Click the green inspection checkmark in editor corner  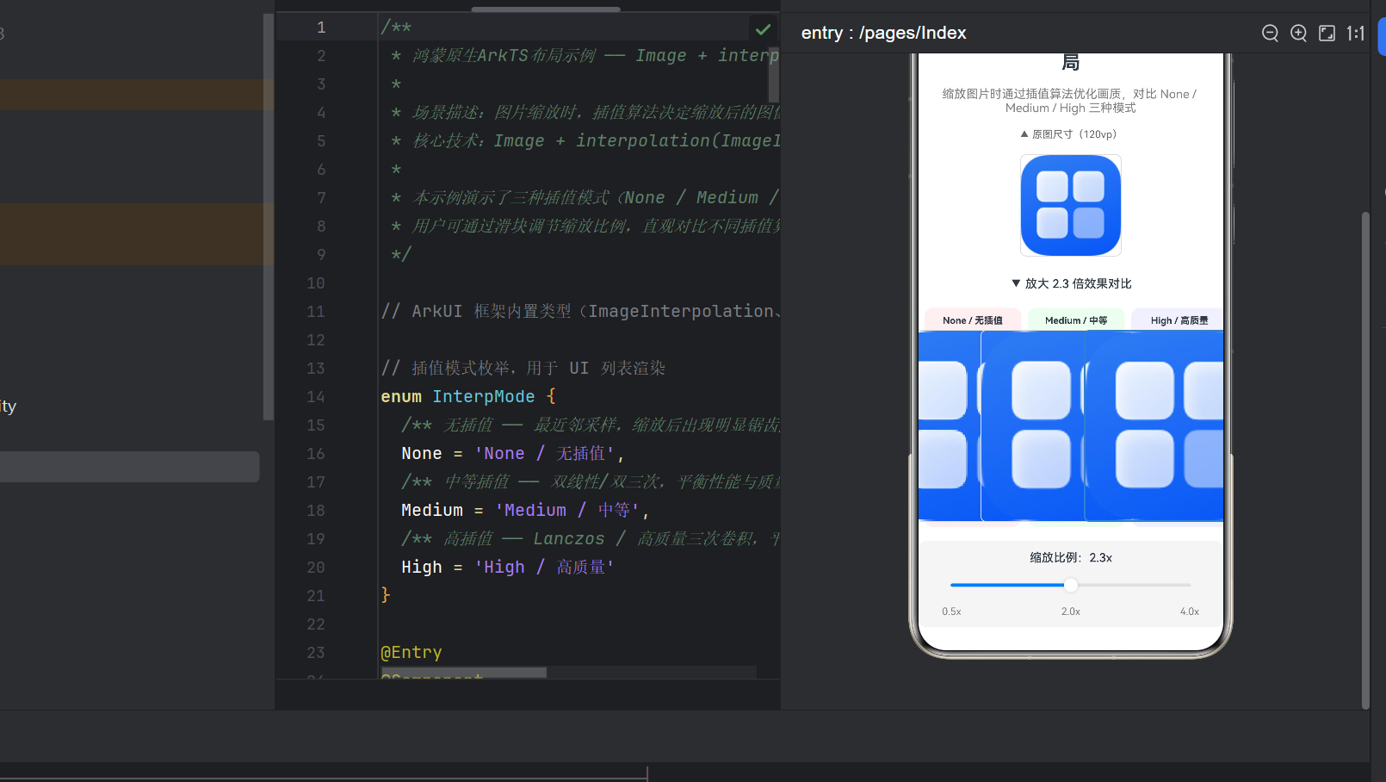click(763, 29)
